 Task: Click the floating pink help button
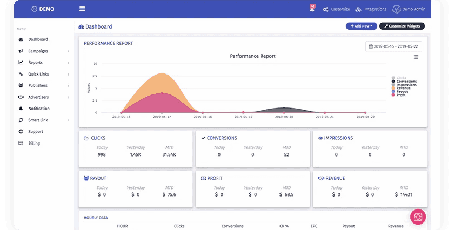click(418, 217)
